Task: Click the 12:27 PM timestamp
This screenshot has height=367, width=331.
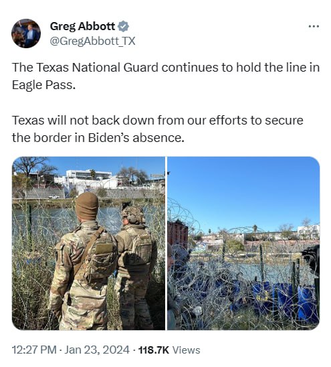Action: click(34, 350)
